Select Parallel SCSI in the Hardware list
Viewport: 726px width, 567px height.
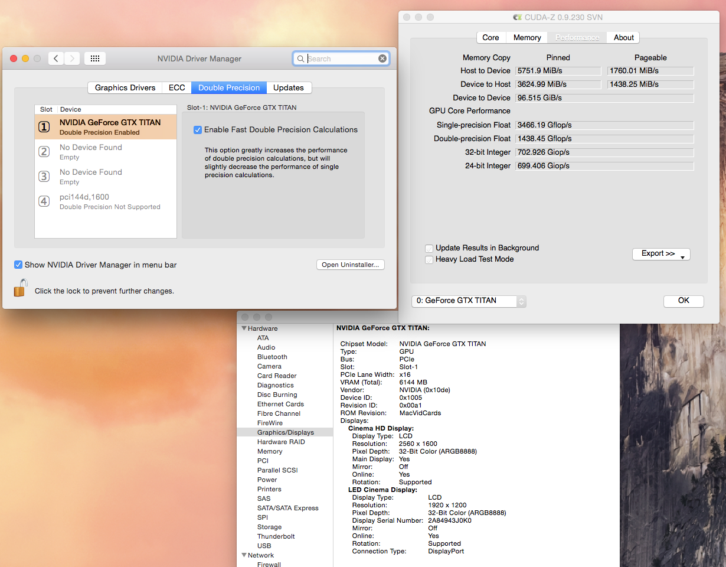click(x=277, y=470)
